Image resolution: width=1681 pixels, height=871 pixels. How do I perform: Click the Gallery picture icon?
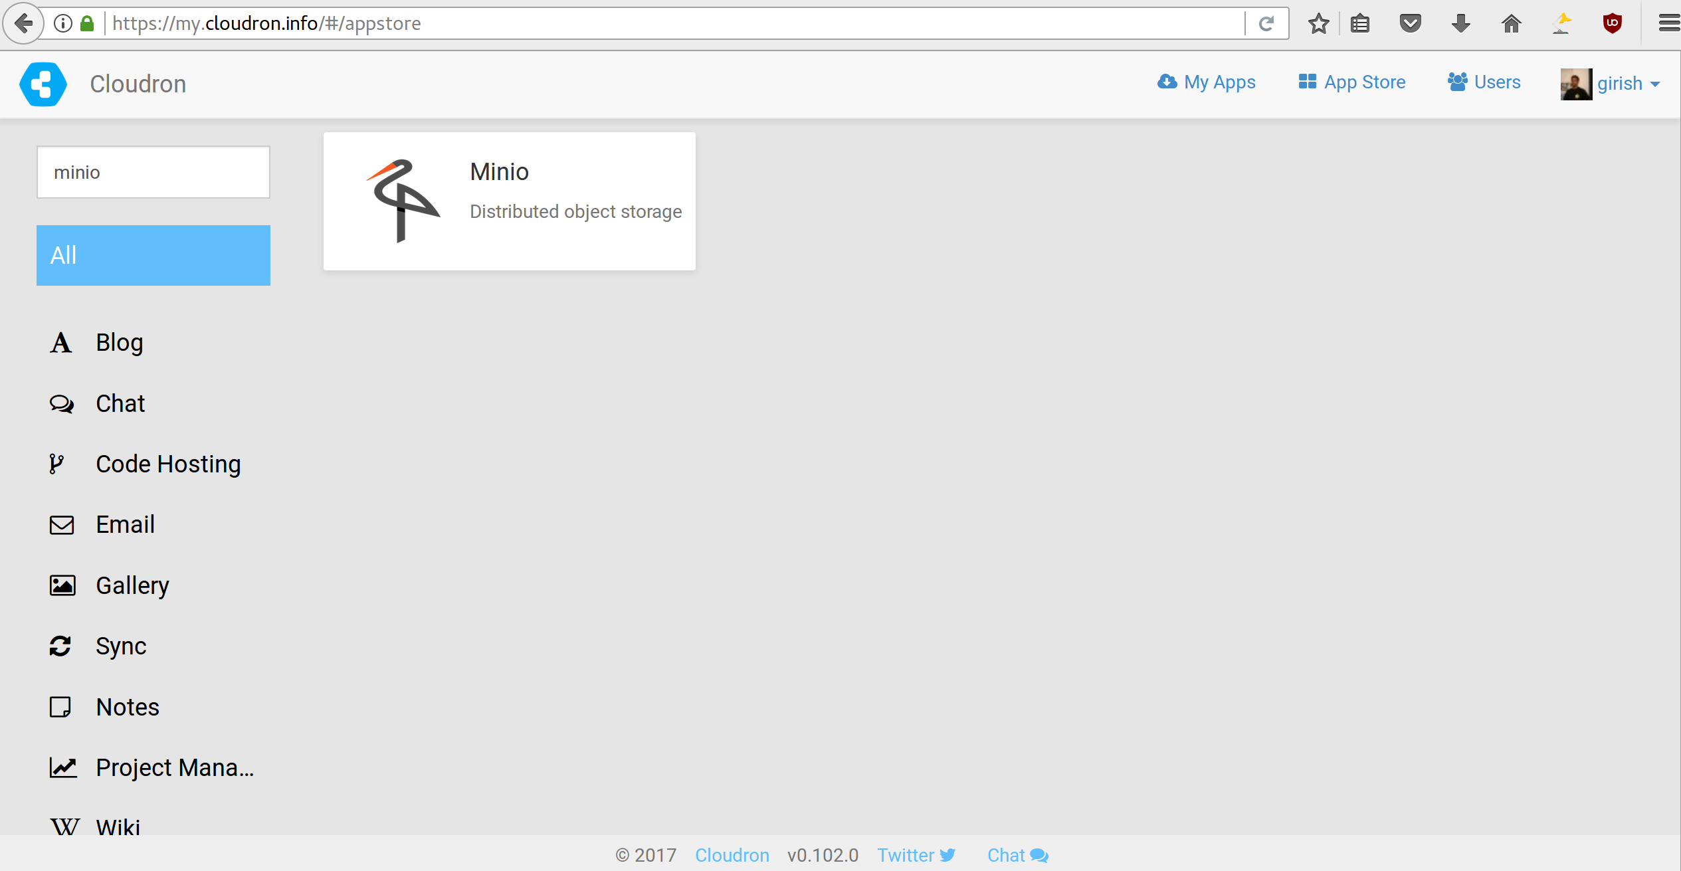tap(62, 585)
